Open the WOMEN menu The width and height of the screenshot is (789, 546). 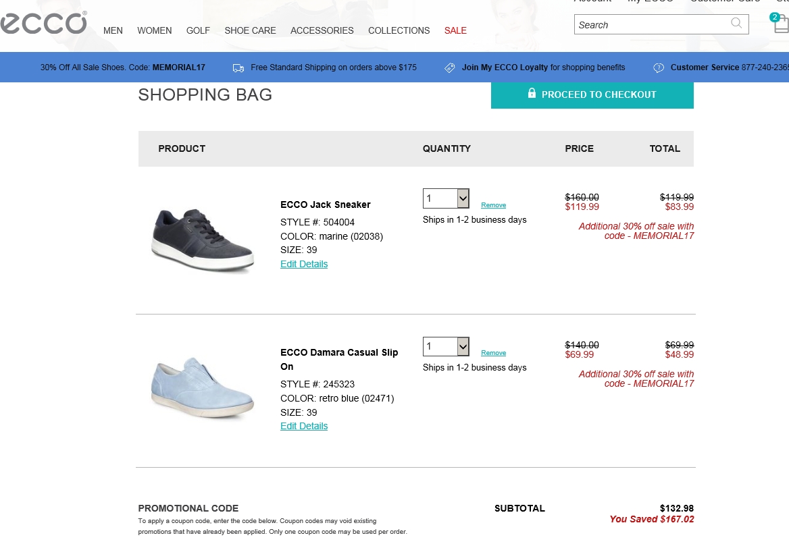155,30
